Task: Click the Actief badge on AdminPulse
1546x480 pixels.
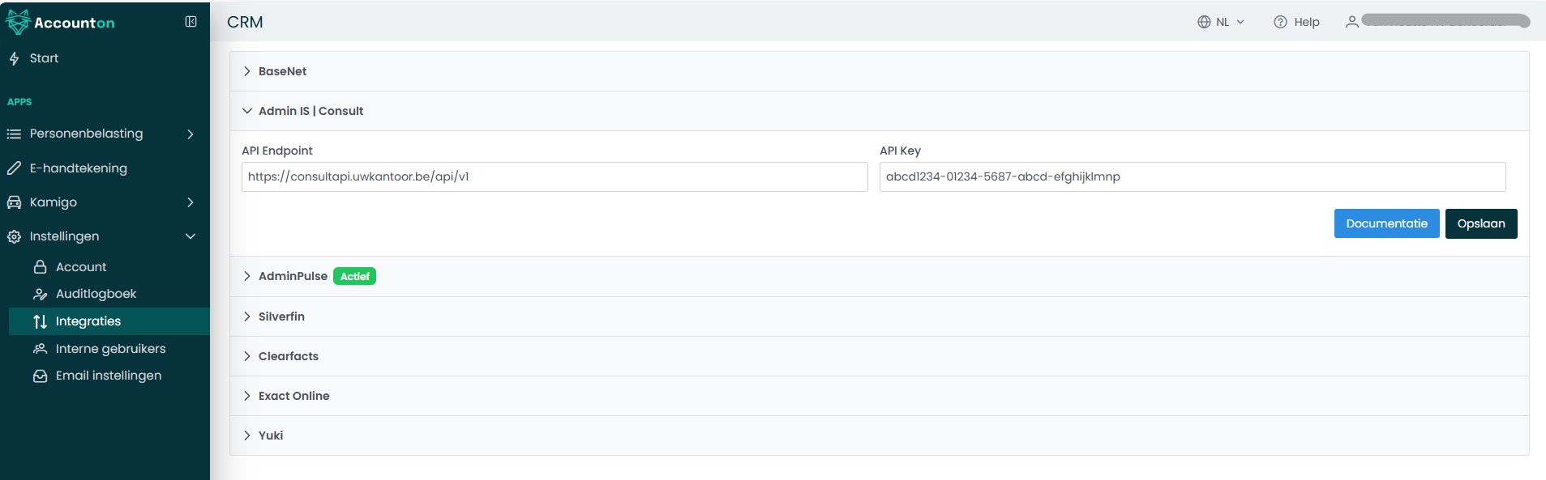Action: pyautogui.click(x=354, y=276)
